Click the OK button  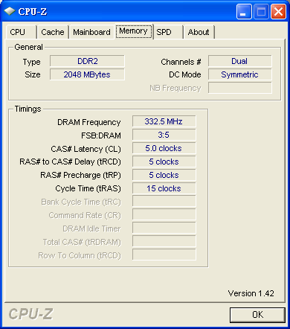click(x=257, y=315)
